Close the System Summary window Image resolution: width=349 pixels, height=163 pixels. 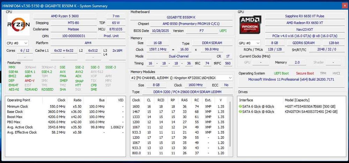click(x=344, y=6)
